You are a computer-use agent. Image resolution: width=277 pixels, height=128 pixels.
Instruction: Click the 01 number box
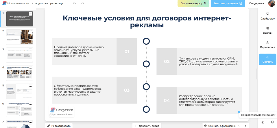(x=127, y=51)
